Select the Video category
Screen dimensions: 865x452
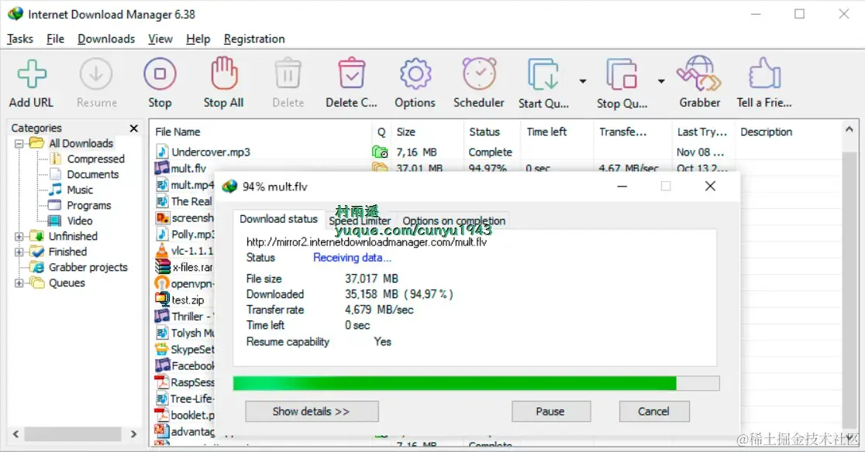[x=80, y=221]
